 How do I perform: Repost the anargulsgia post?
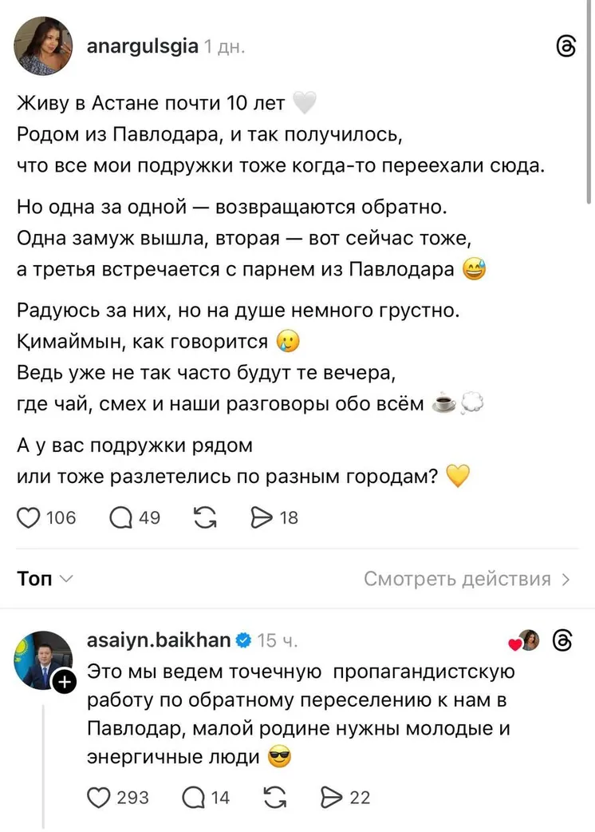pyautogui.click(x=204, y=517)
